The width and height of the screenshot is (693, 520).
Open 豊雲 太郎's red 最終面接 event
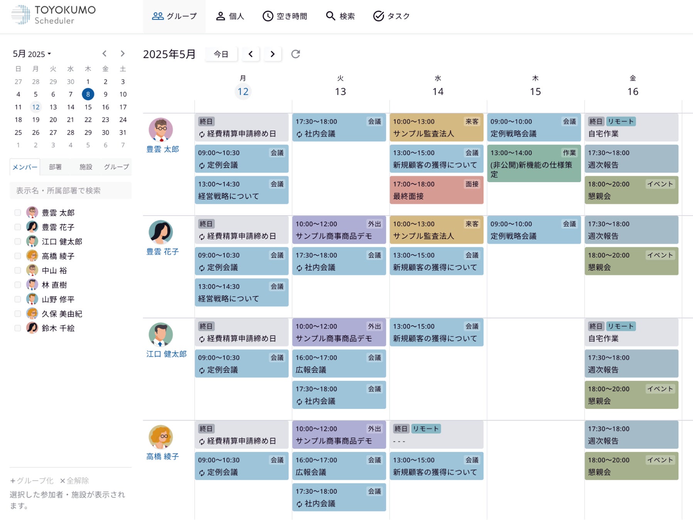click(x=437, y=190)
